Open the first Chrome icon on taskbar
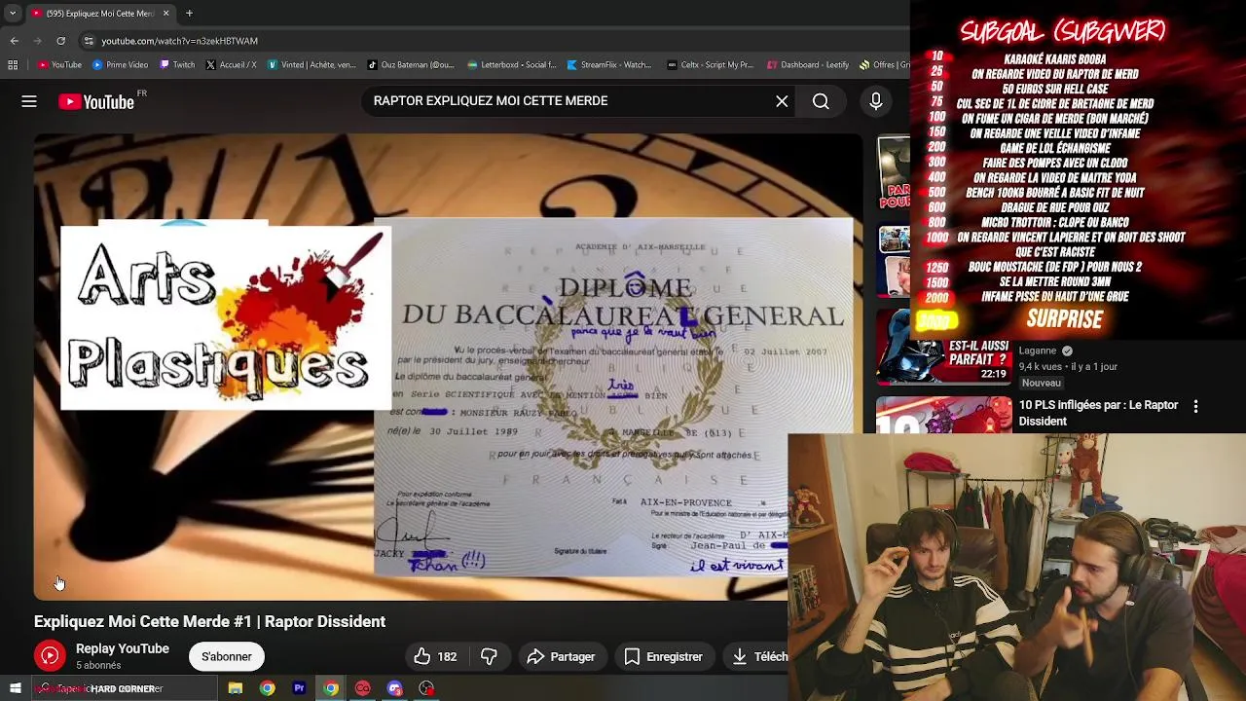Image resolution: width=1246 pixels, height=701 pixels. click(x=267, y=688)
